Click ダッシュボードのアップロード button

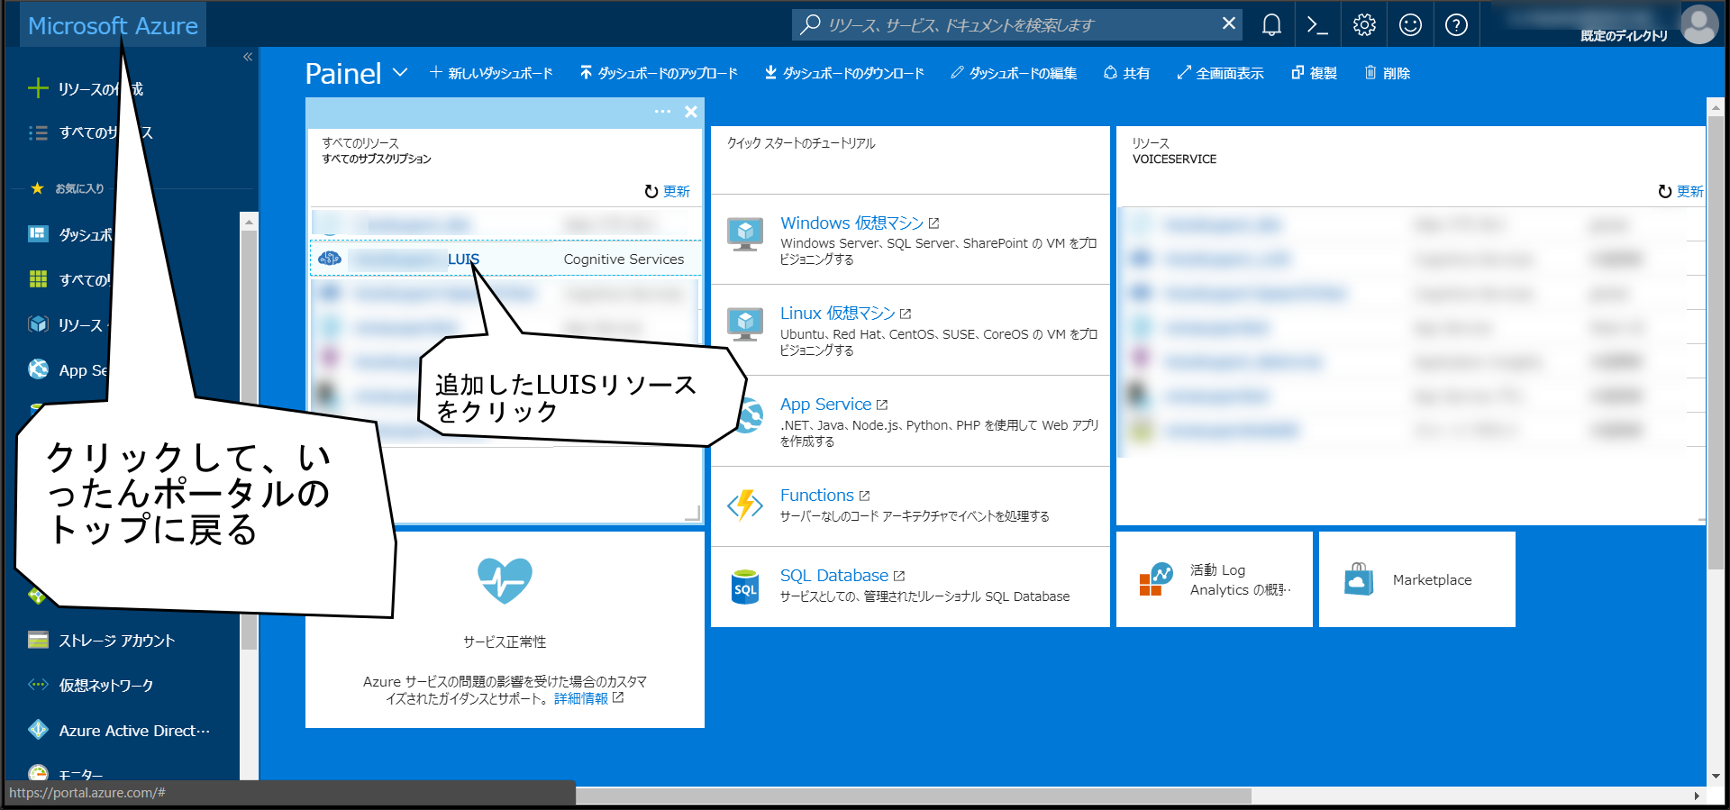[659, 73]
